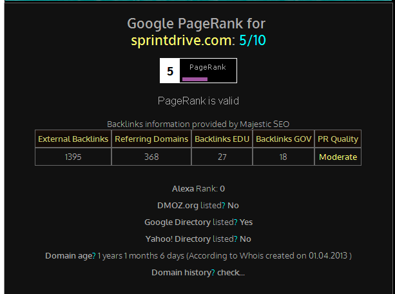
Task: Click the question mark after Domain age
Action: coord(93,256)
